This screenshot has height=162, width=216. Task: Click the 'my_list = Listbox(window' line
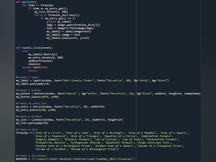[x=69, y=120]
